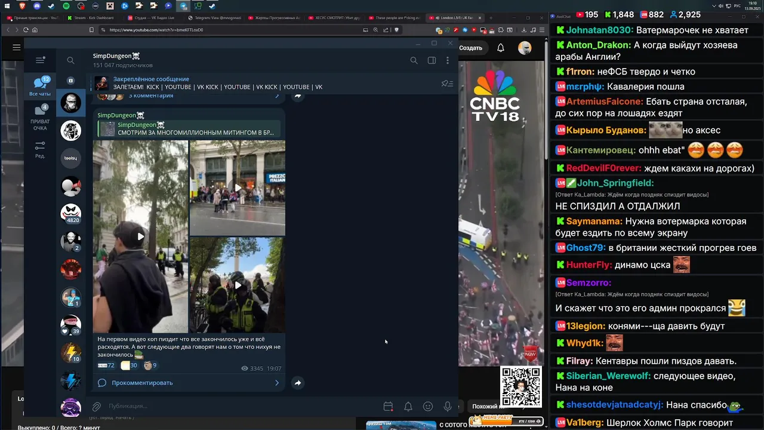Open the Telegram hamburger menu
764x430 pixels.
coord(40,60)
